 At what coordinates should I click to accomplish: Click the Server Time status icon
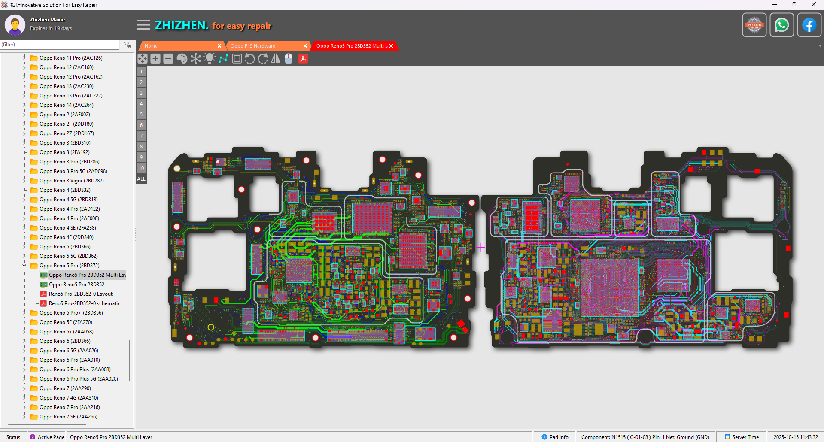pos(727,437)
